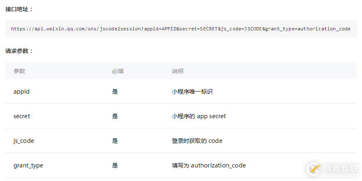This screenshot has width=362, height=181.
Task: Select the grant_type parameter name
Action: (28, 165)
